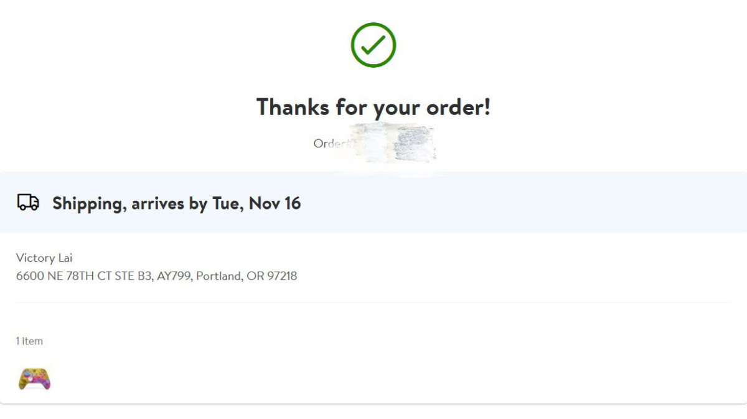Click the city name Portland

coord(218,276)
